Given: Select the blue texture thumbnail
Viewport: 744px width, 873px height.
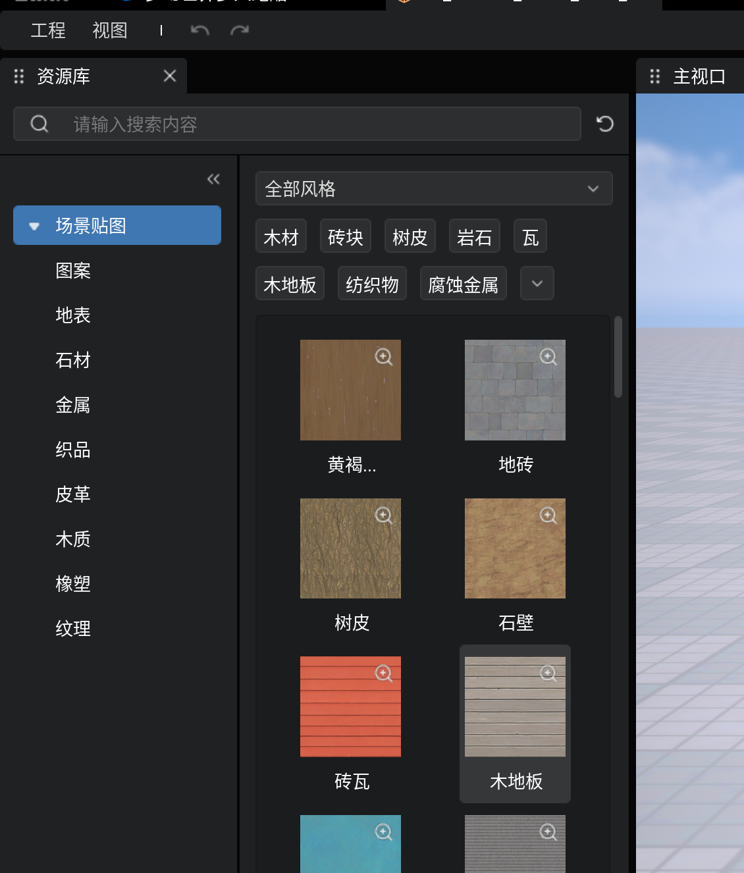Looking at the screenshot, I should click(350, 844).
